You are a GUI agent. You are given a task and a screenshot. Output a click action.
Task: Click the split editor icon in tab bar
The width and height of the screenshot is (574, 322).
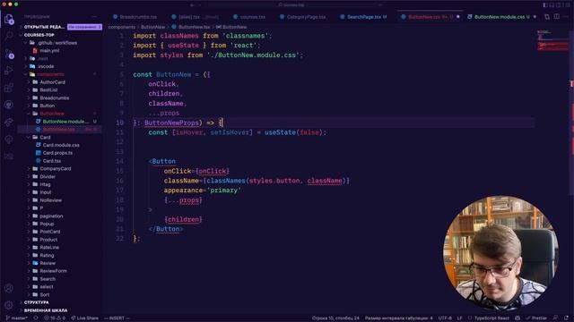(556, 16)
